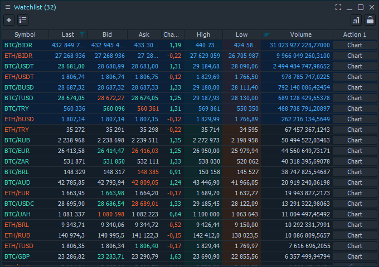
Task: Select the BTC/RUB symbol
Action: point(17,140)
